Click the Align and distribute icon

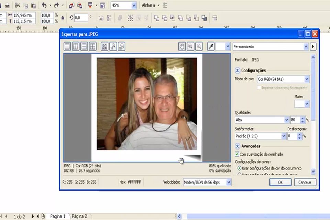coord(214,18)
